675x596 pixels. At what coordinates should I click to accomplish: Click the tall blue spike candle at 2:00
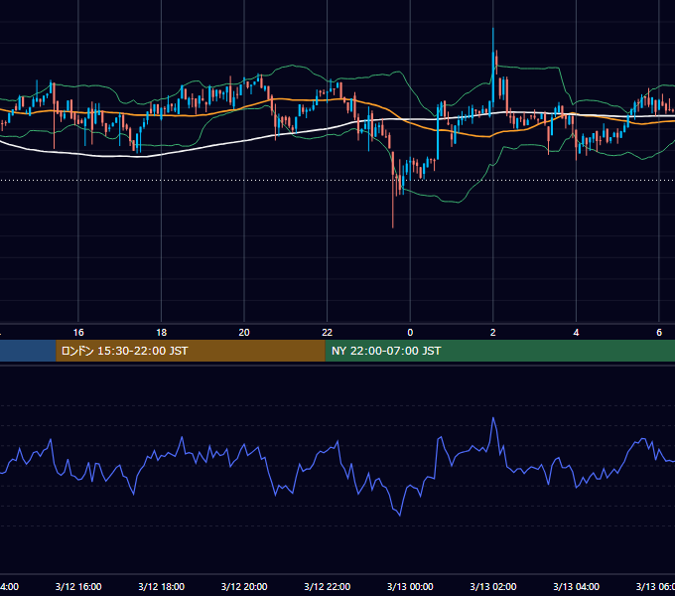click(493, 69)
